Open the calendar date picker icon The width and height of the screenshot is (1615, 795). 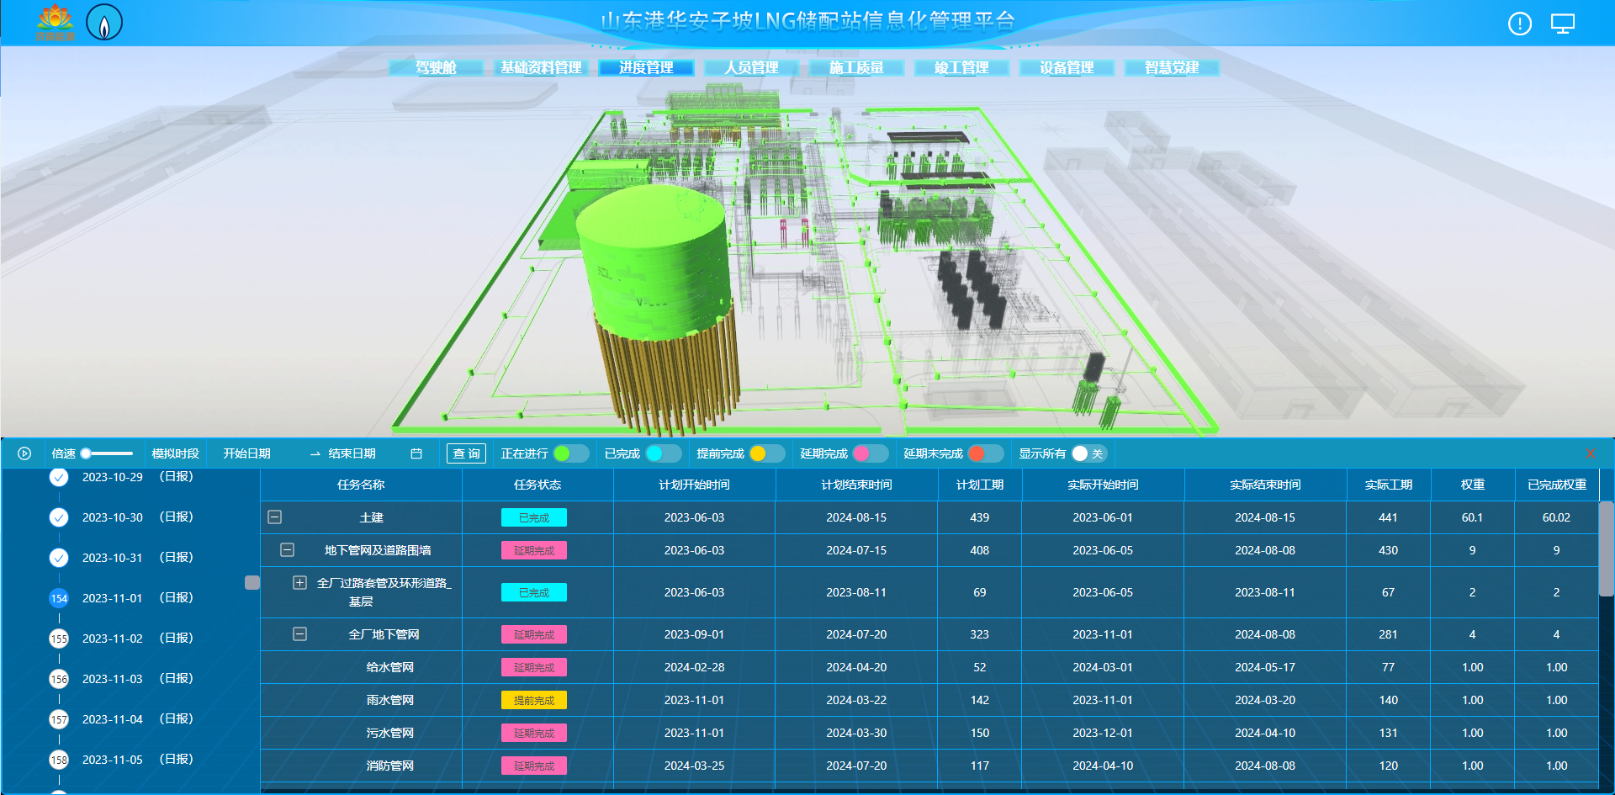point(416,453)
